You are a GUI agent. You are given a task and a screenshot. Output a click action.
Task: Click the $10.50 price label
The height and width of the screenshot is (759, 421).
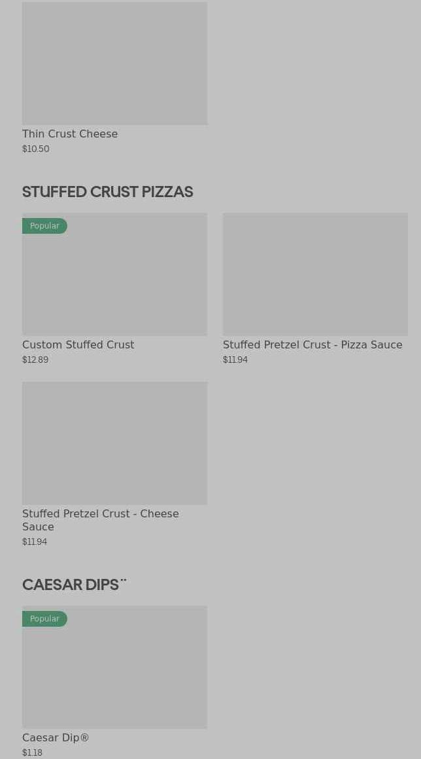(36, 149)
